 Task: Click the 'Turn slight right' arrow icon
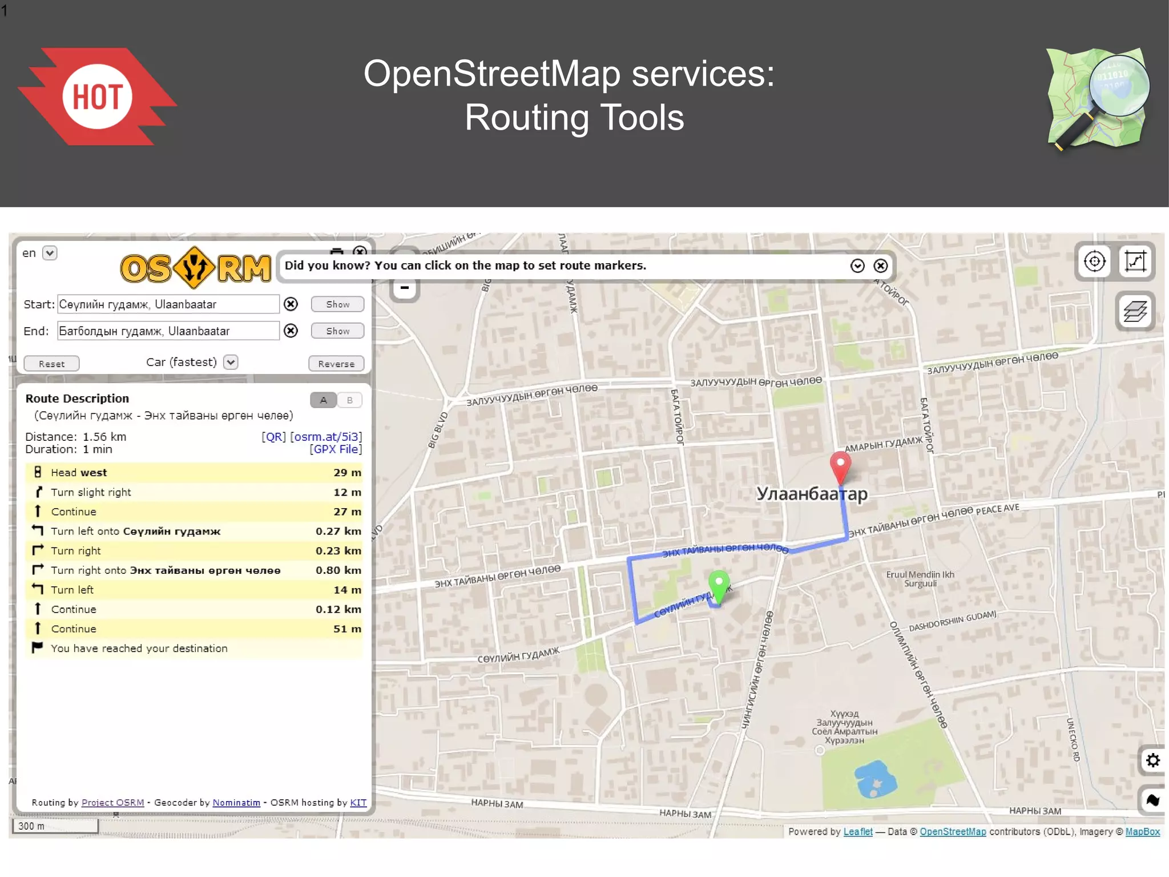38,492
